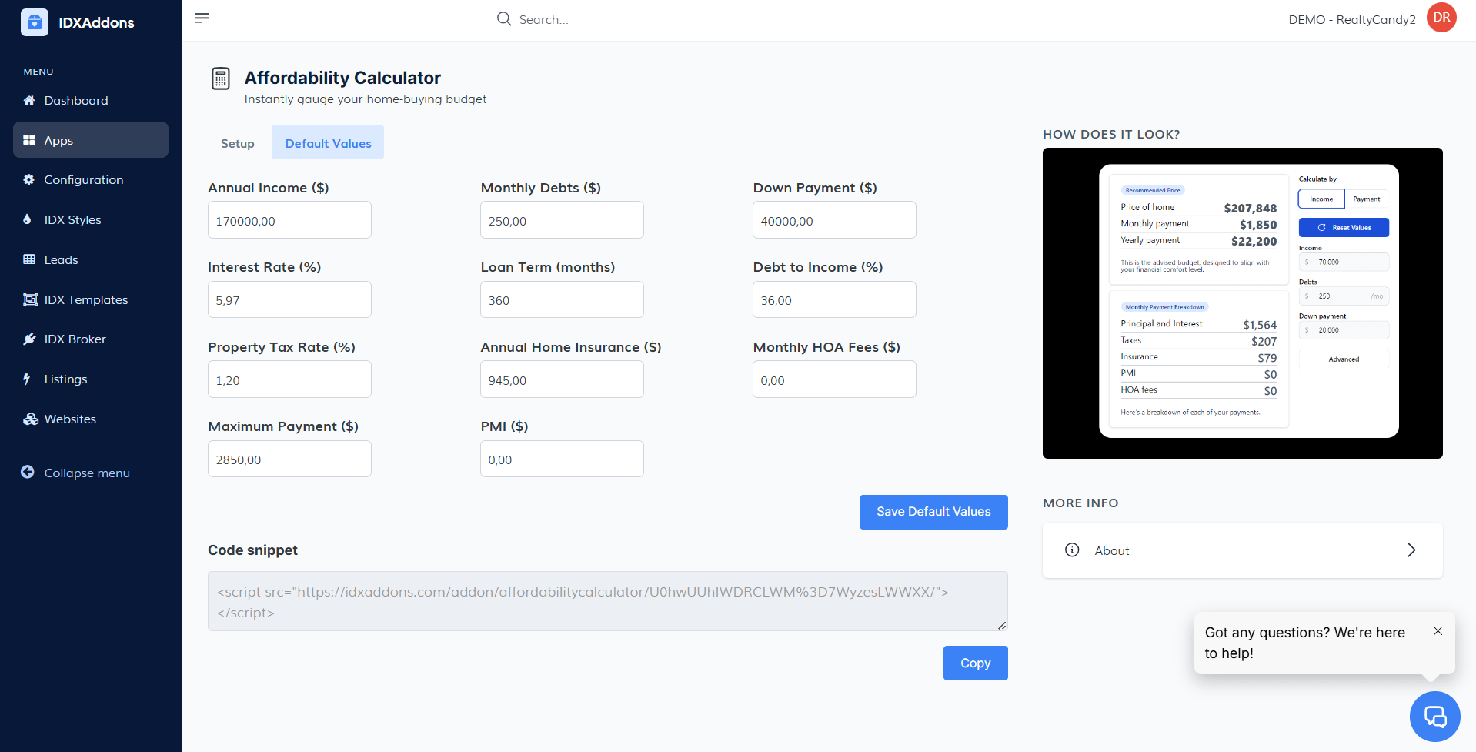Click the 'Got any questions?' help message
The image size is (1476, 752).
[x=1305, y=643]
